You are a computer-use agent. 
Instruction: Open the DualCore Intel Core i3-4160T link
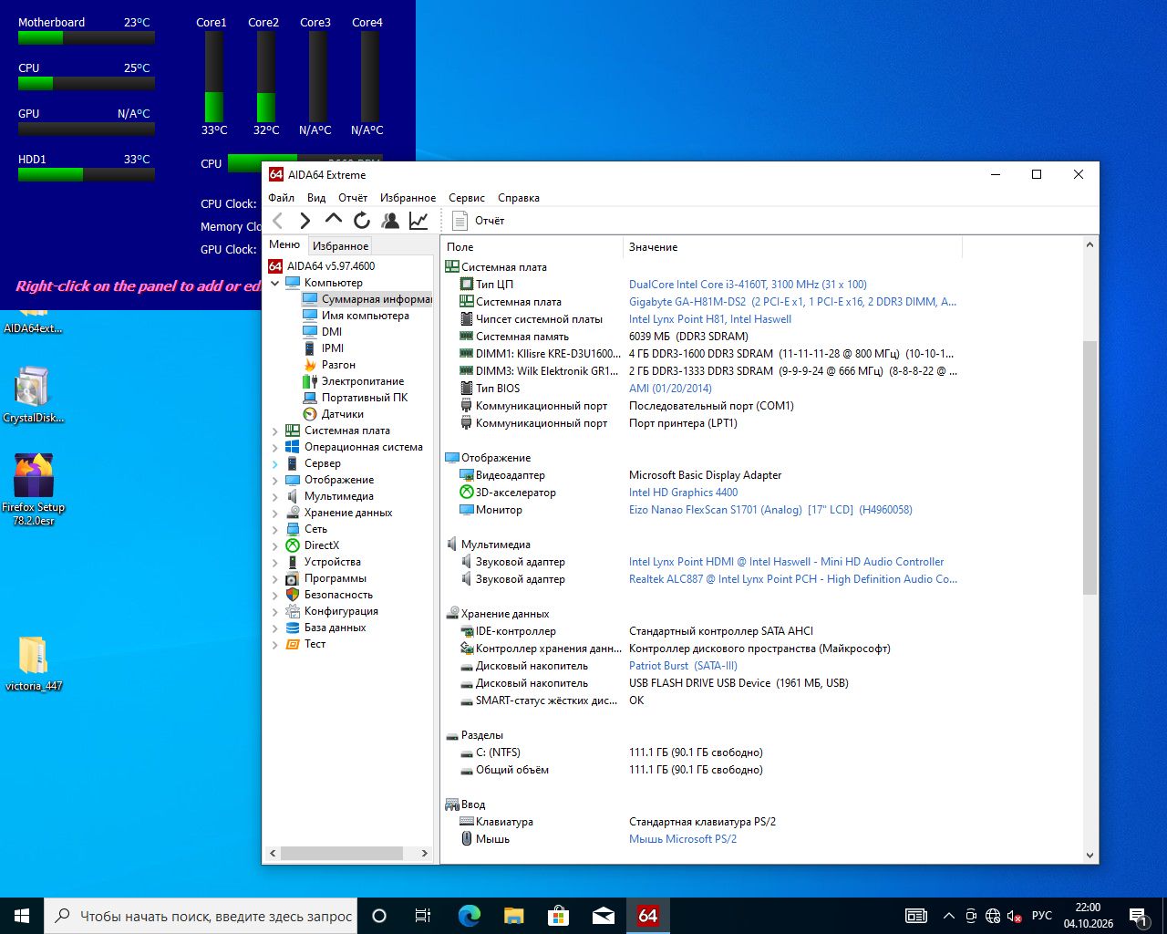tap(748, 285)
